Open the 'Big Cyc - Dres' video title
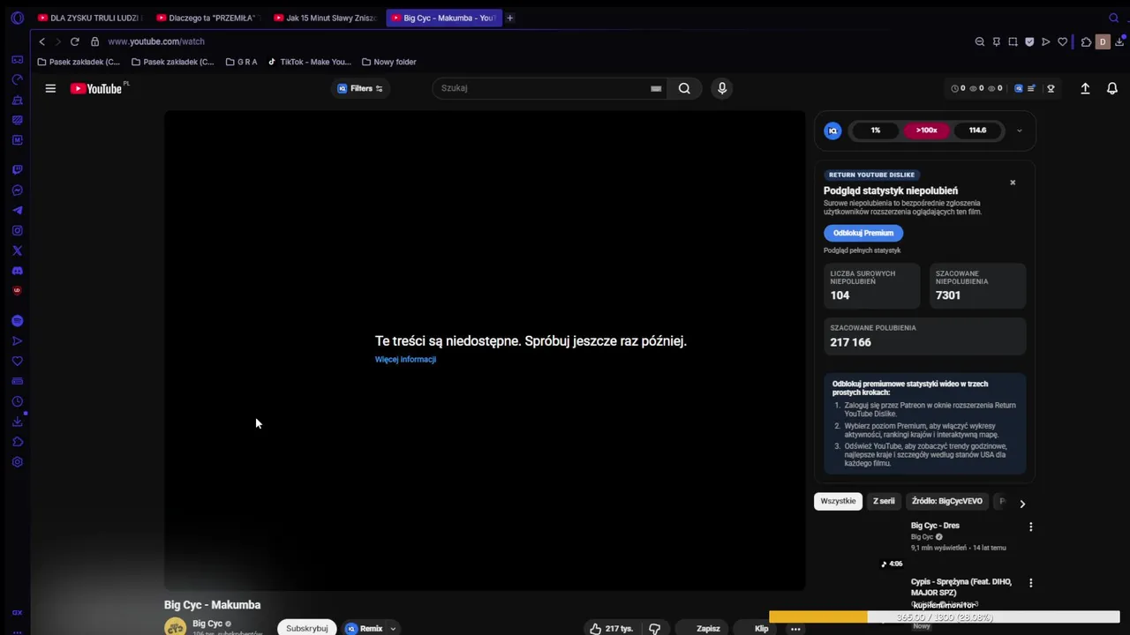The width and height of the screenshot is (1130, 635). [935, 526]
